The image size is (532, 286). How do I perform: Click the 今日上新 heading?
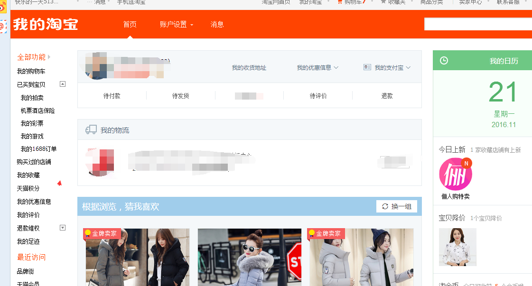tap(452, 149)
